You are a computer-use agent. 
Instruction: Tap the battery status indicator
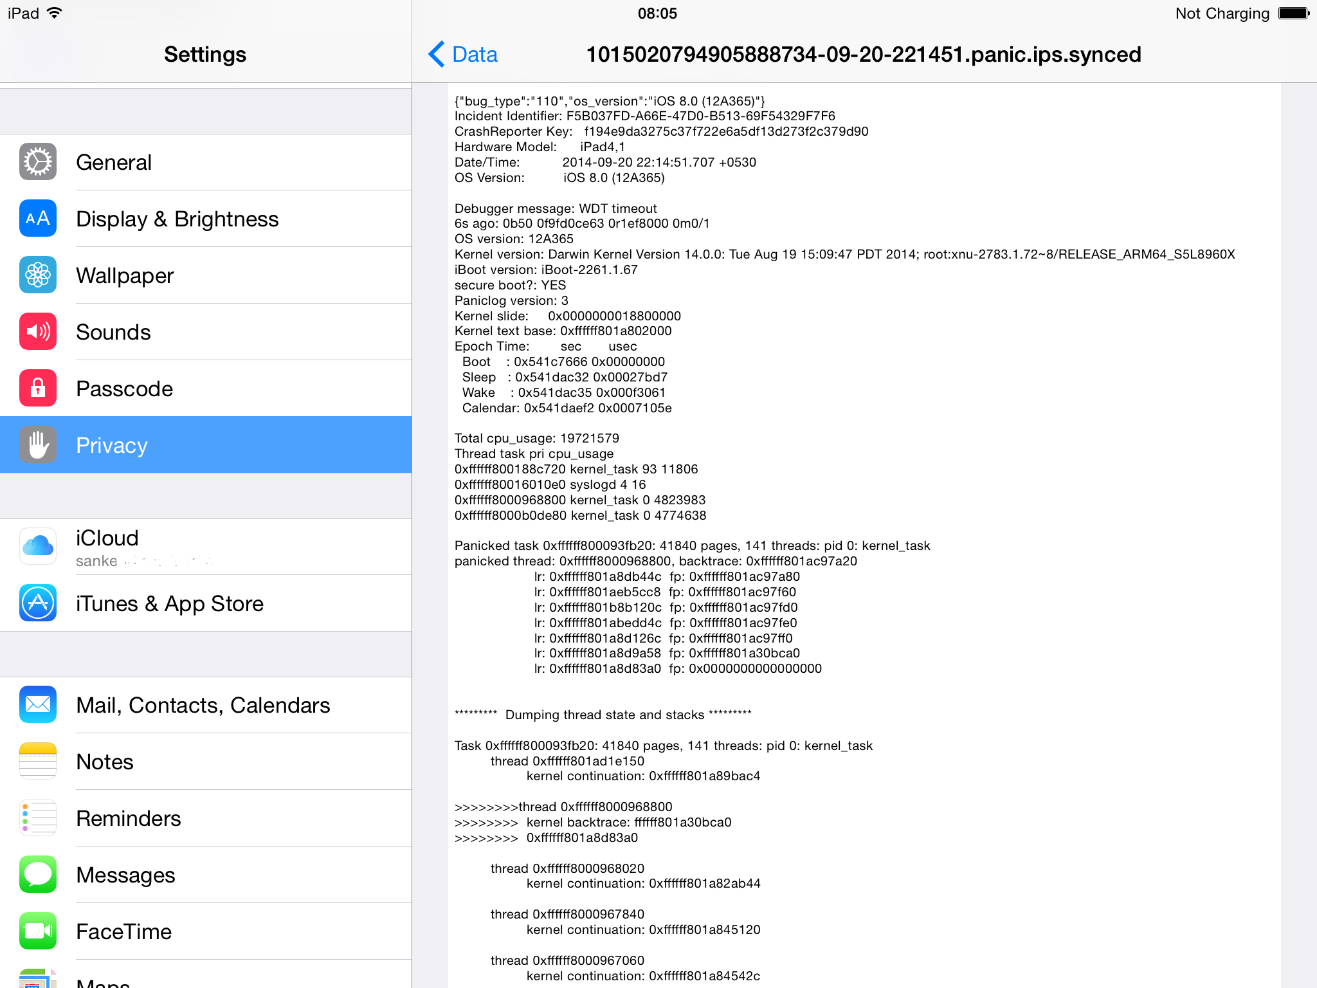click(1293, 14)
